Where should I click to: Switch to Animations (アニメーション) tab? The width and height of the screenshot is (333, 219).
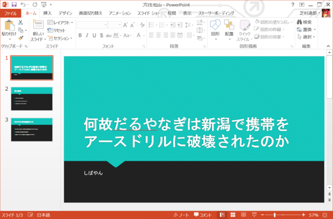120,13
